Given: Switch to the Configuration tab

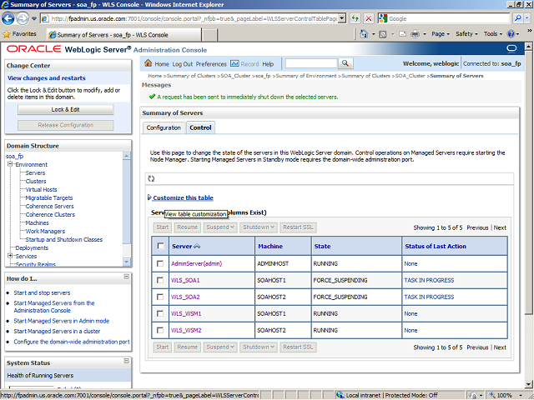Looking at the screenshot, I should [x=164, y=127].
